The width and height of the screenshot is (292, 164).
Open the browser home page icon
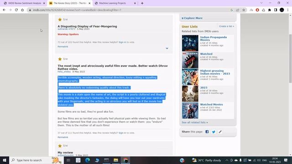22,10
